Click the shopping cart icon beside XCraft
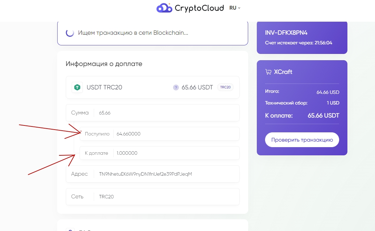This screenshot has height=231, width=375. 268,72
